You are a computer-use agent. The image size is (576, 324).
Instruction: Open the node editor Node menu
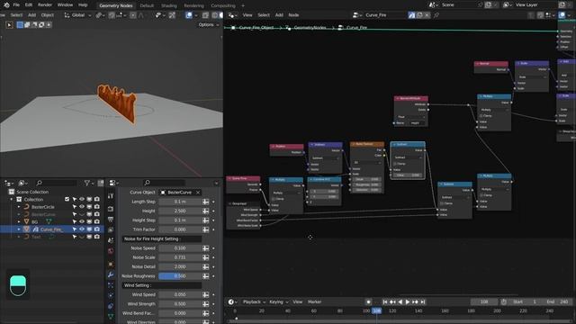click(x=293, y=15)
